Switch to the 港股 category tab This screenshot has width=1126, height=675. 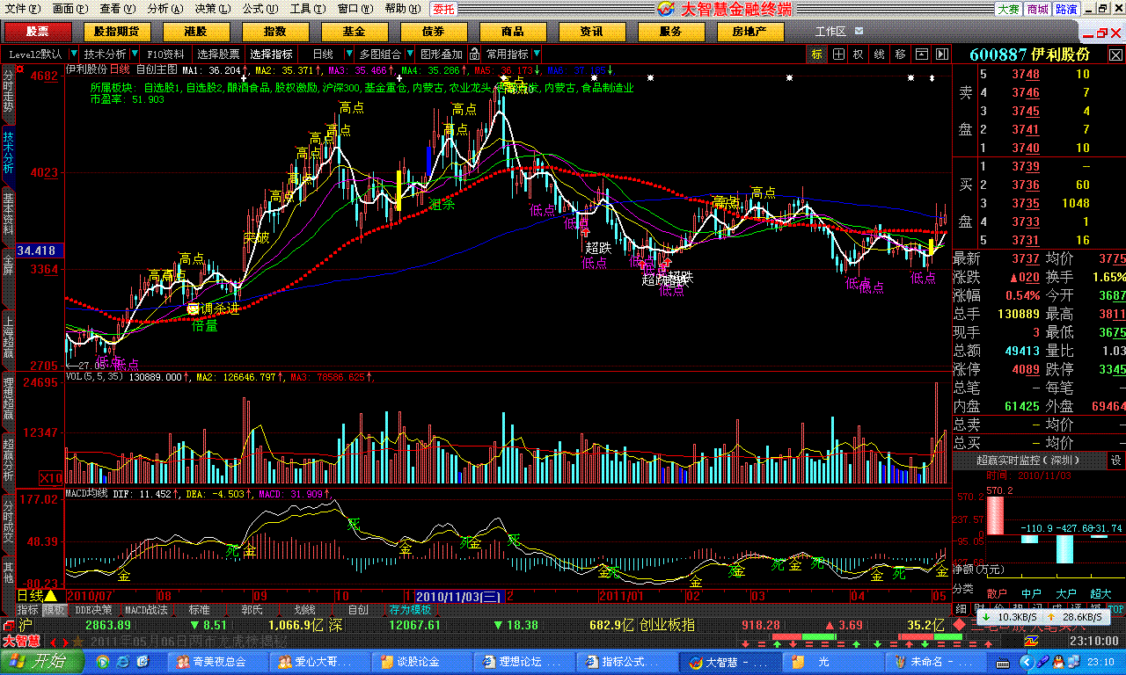tap(196, 32)
